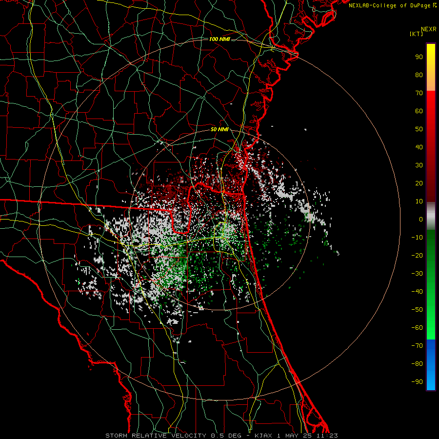Click the KJAX radar site identifier
This screenshot has width=439, height=439.
coord(264,436)
